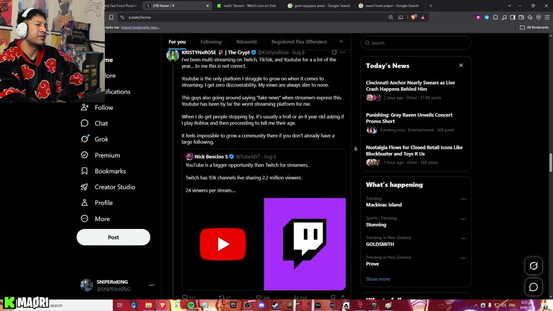Open Chat in the X sidebar

(95, 123)
